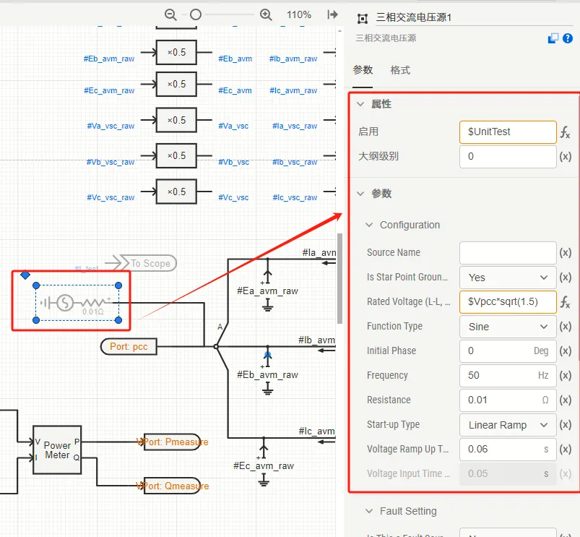Click the Rated Voltage field $Vpcc*sqrt(1.5)

508,302
